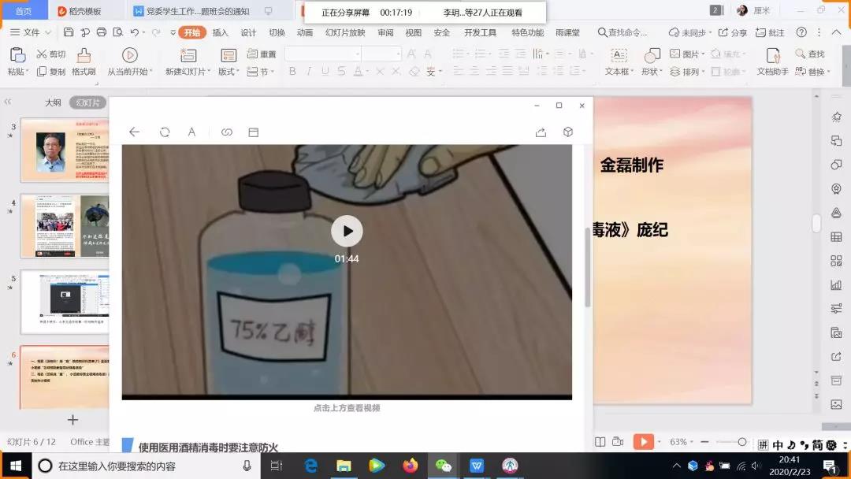Image resolution: width=851 pixels, height=479 pixels.
Task: Select the 幻灯片 panel view toggle
Action: click(87, 102)
